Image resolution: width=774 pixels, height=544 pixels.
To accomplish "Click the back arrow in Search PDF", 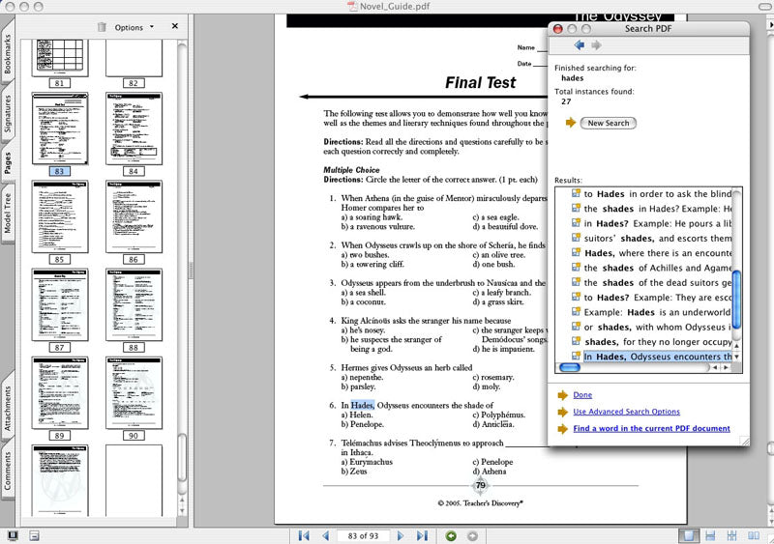I will tap(580, 45).
